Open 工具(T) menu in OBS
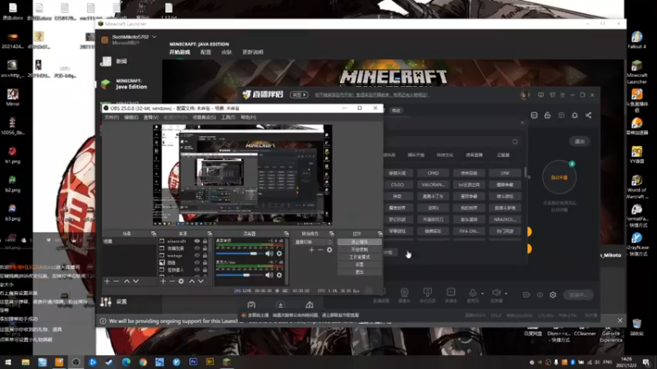657x369 pixels. (x=228, y=117)
